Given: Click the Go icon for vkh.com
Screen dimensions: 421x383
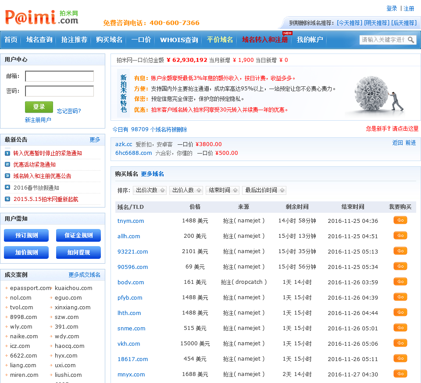Looking at the screenshot, I should [400, 343].
